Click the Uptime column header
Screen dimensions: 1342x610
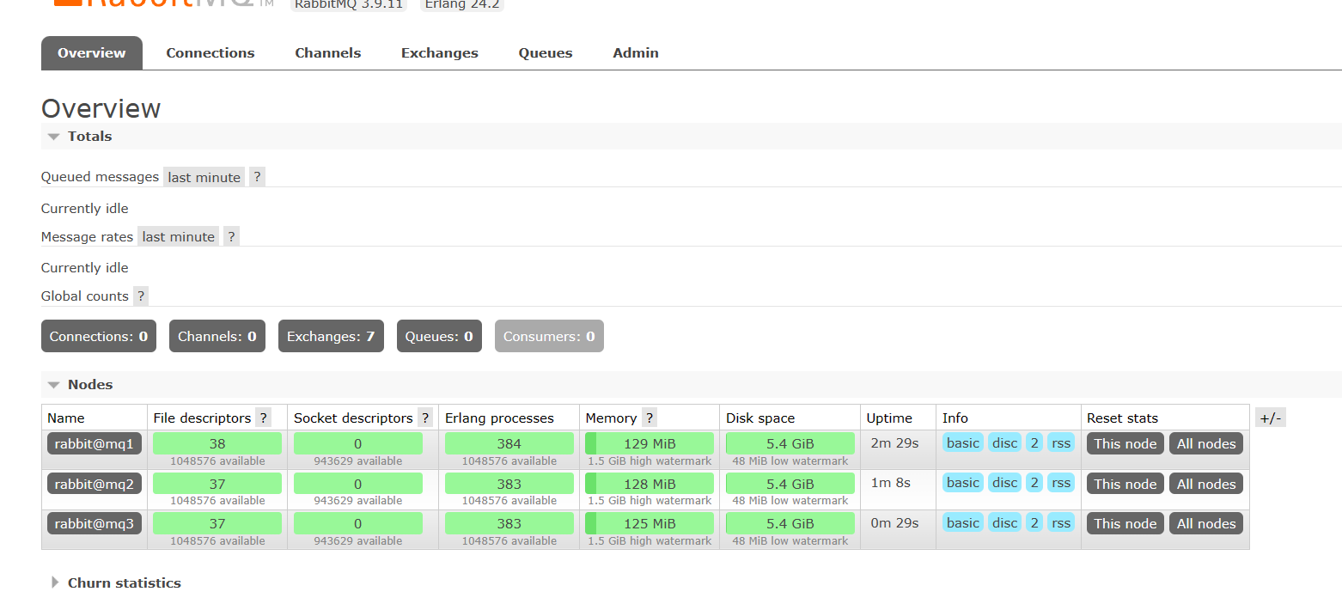889,418
